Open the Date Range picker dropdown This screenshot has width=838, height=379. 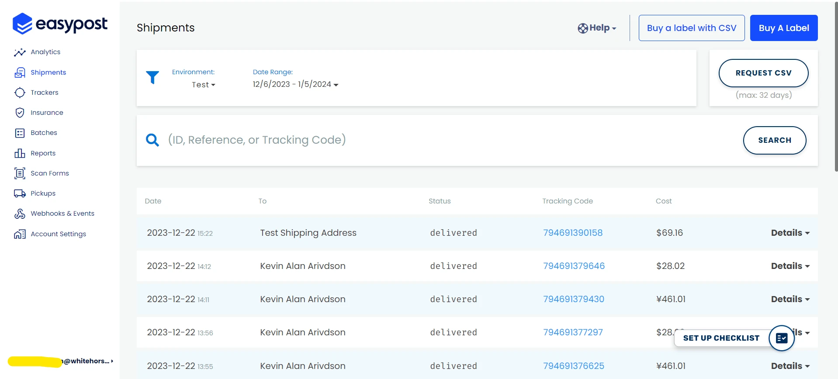pos(296,84)
